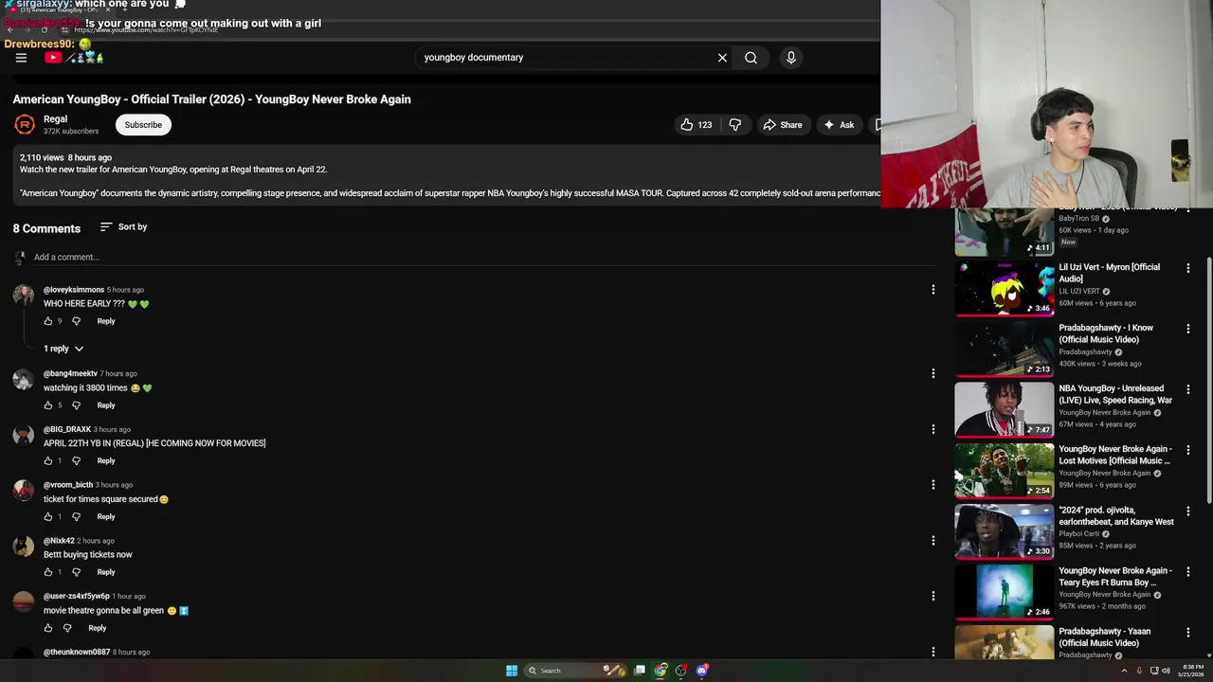Screen dimensions: 1213x682
Task: Open the Regal channel avatar
Action: coord(25,124)
